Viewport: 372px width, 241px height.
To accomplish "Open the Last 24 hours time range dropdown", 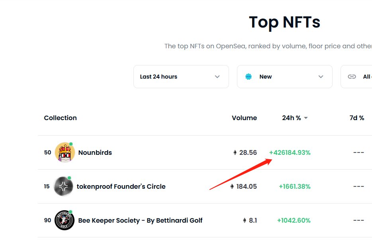I will click(181, 77).
